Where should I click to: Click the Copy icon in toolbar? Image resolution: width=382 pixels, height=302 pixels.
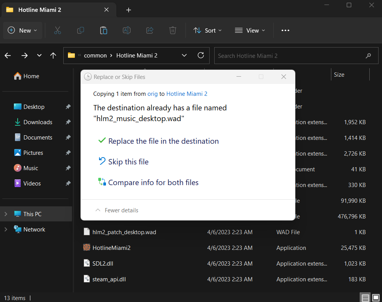81,30
